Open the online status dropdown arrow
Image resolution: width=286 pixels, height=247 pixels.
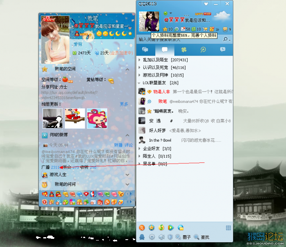tap(171, 13)
